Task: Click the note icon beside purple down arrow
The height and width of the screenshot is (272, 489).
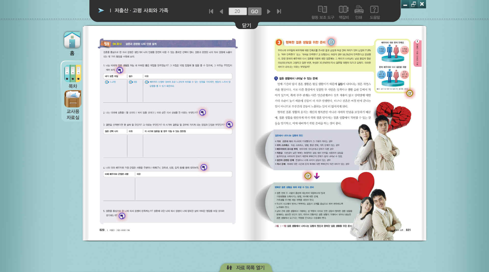Action: click(x=308, y=176)
